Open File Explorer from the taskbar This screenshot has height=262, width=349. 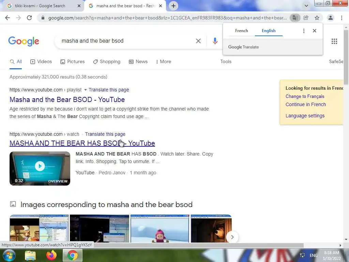point(30,256)
